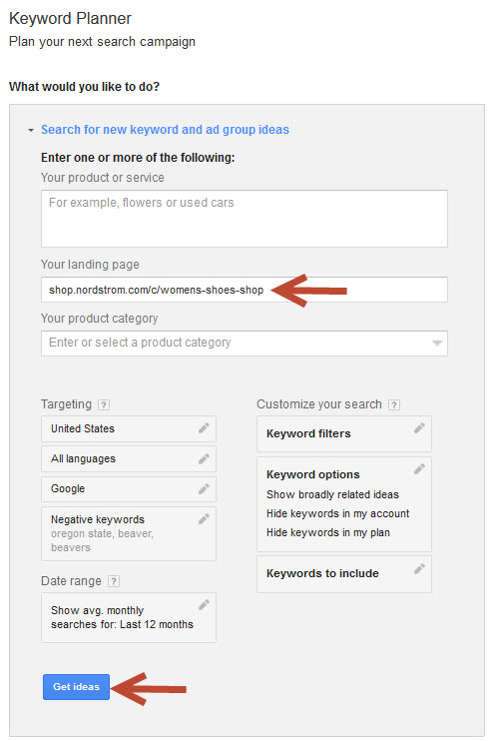Click pencil icon in the Date range box
494x741 pixels.
point(204,604)
